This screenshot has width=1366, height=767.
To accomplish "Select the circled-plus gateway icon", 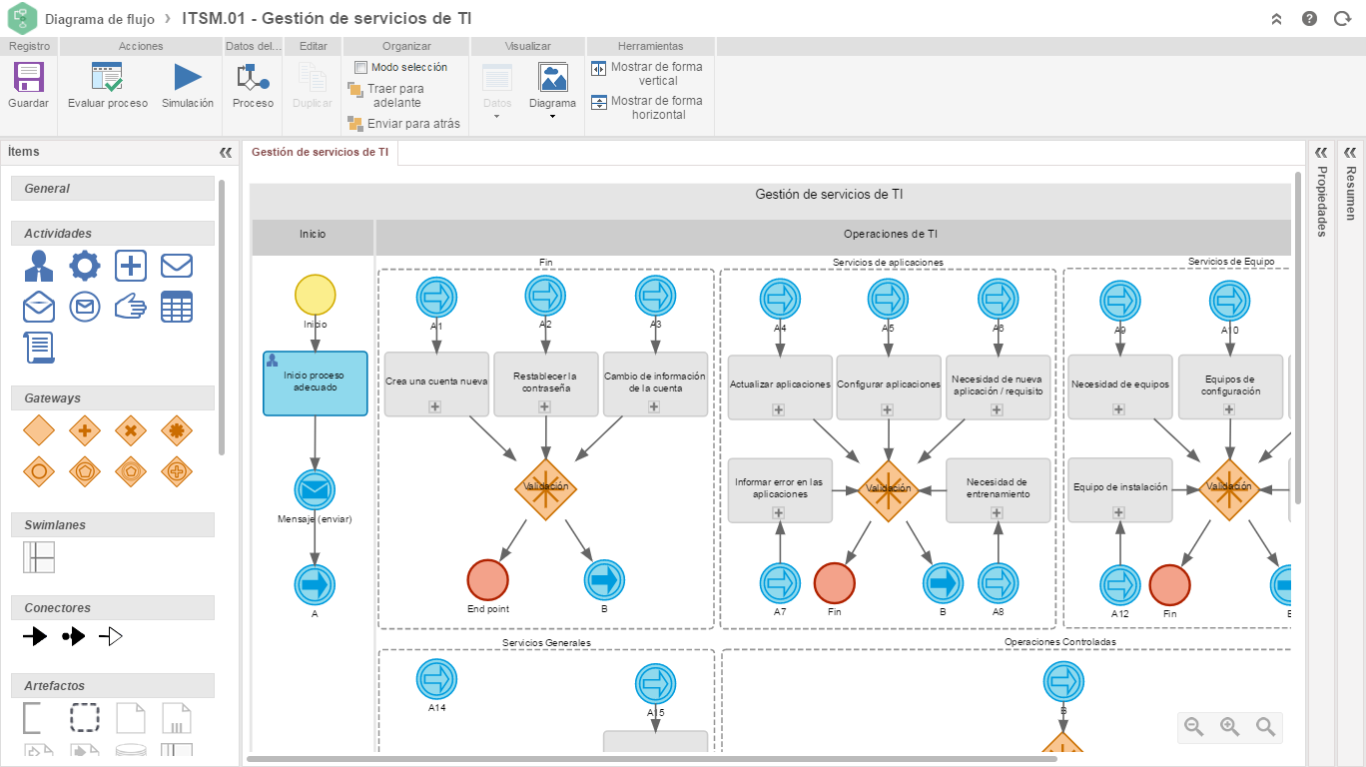I will point(177,470).
